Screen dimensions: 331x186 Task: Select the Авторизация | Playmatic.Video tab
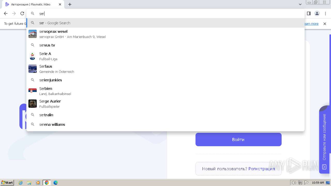[x=33, y=4]
